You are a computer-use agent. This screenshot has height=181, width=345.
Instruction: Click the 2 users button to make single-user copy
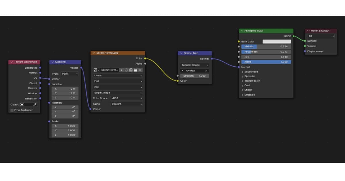tap(122, 70)
